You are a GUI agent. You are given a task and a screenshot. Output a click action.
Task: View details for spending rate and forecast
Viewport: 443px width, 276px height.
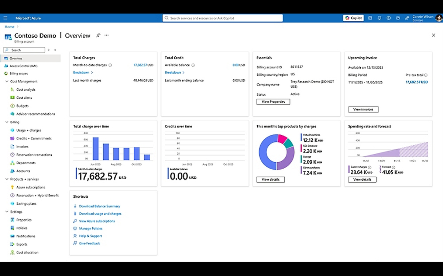coord(362,180)
